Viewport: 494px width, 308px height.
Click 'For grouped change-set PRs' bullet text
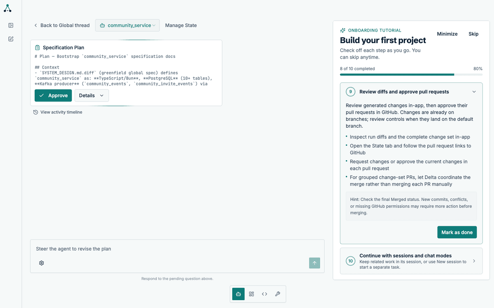410,181
